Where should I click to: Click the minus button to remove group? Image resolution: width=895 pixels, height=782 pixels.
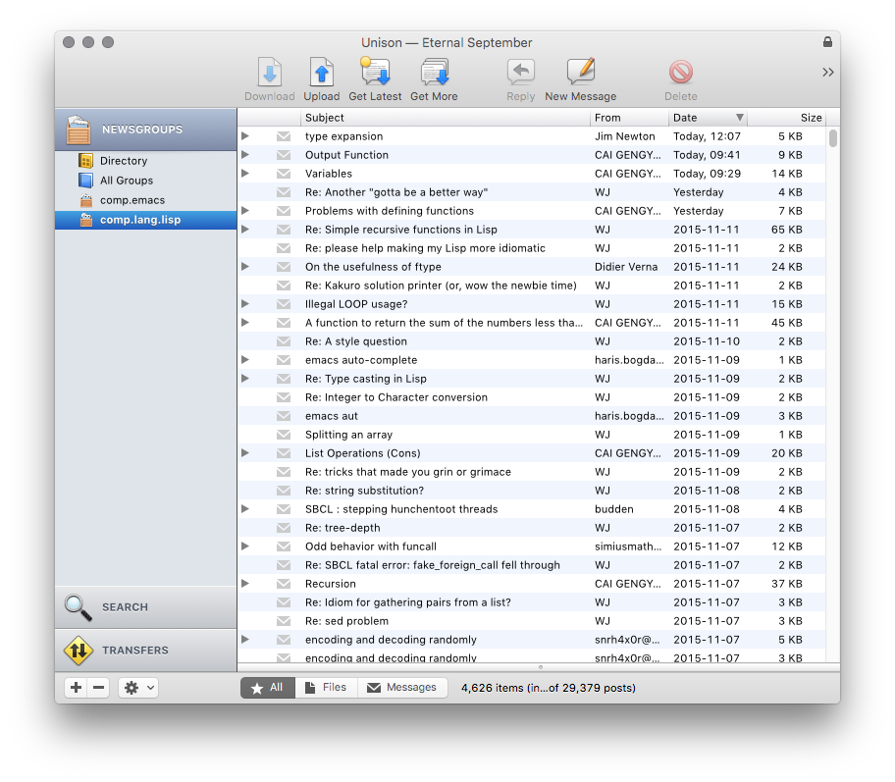pyautogui.click(x=99, y=688)
